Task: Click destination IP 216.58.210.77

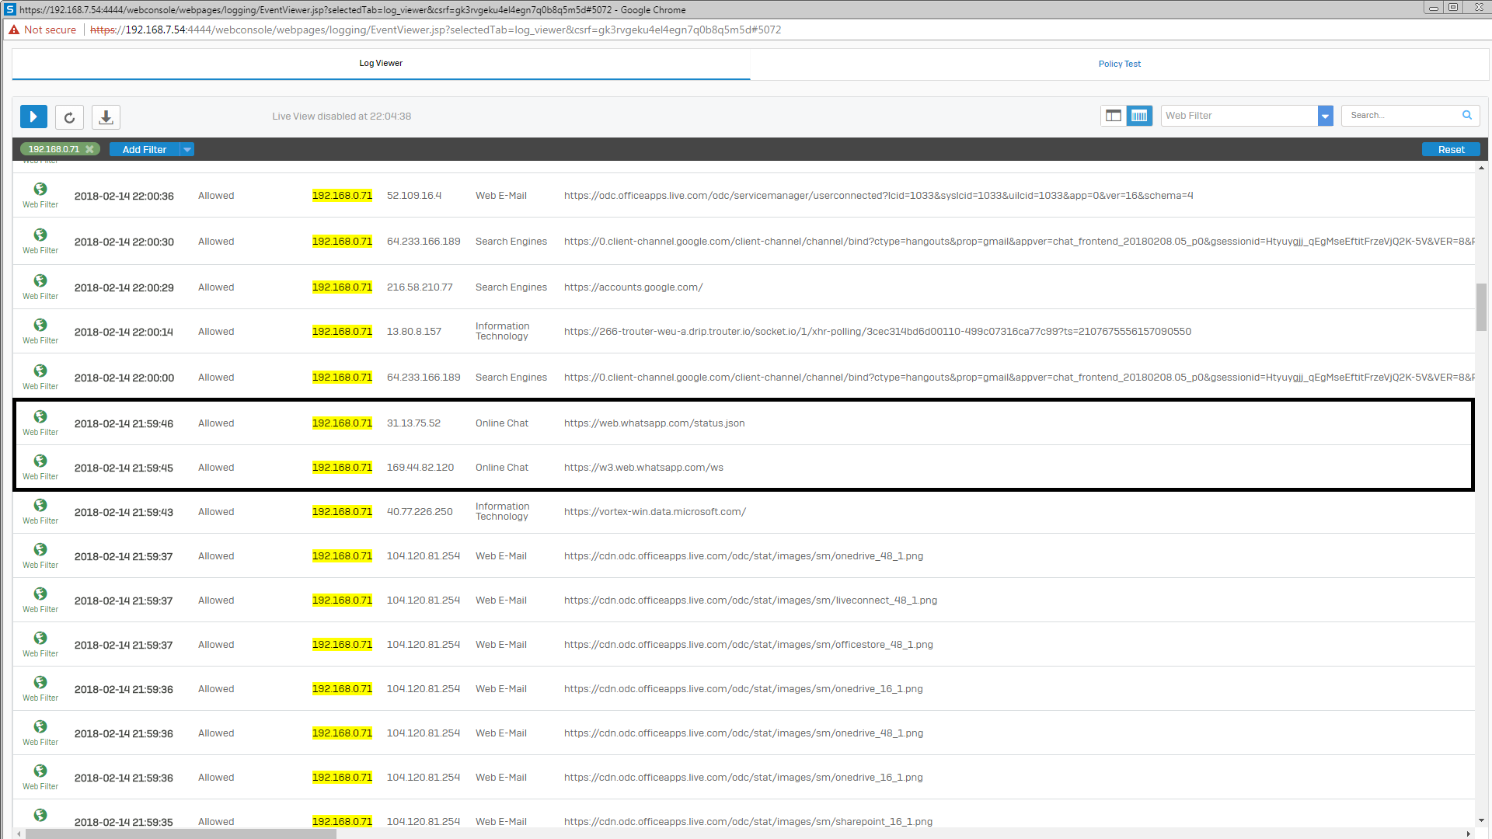Action: pos(420,287)
